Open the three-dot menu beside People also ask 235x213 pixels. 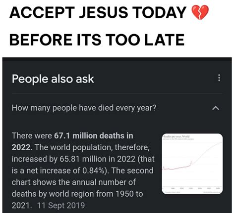[219, 78]
